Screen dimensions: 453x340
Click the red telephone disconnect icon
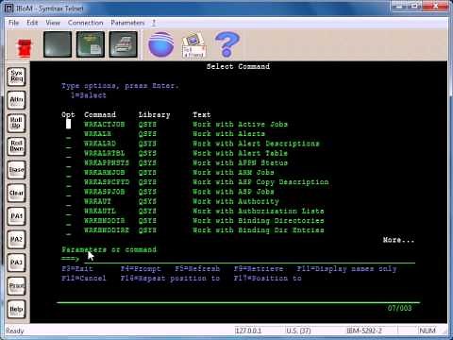coord(25,47)
